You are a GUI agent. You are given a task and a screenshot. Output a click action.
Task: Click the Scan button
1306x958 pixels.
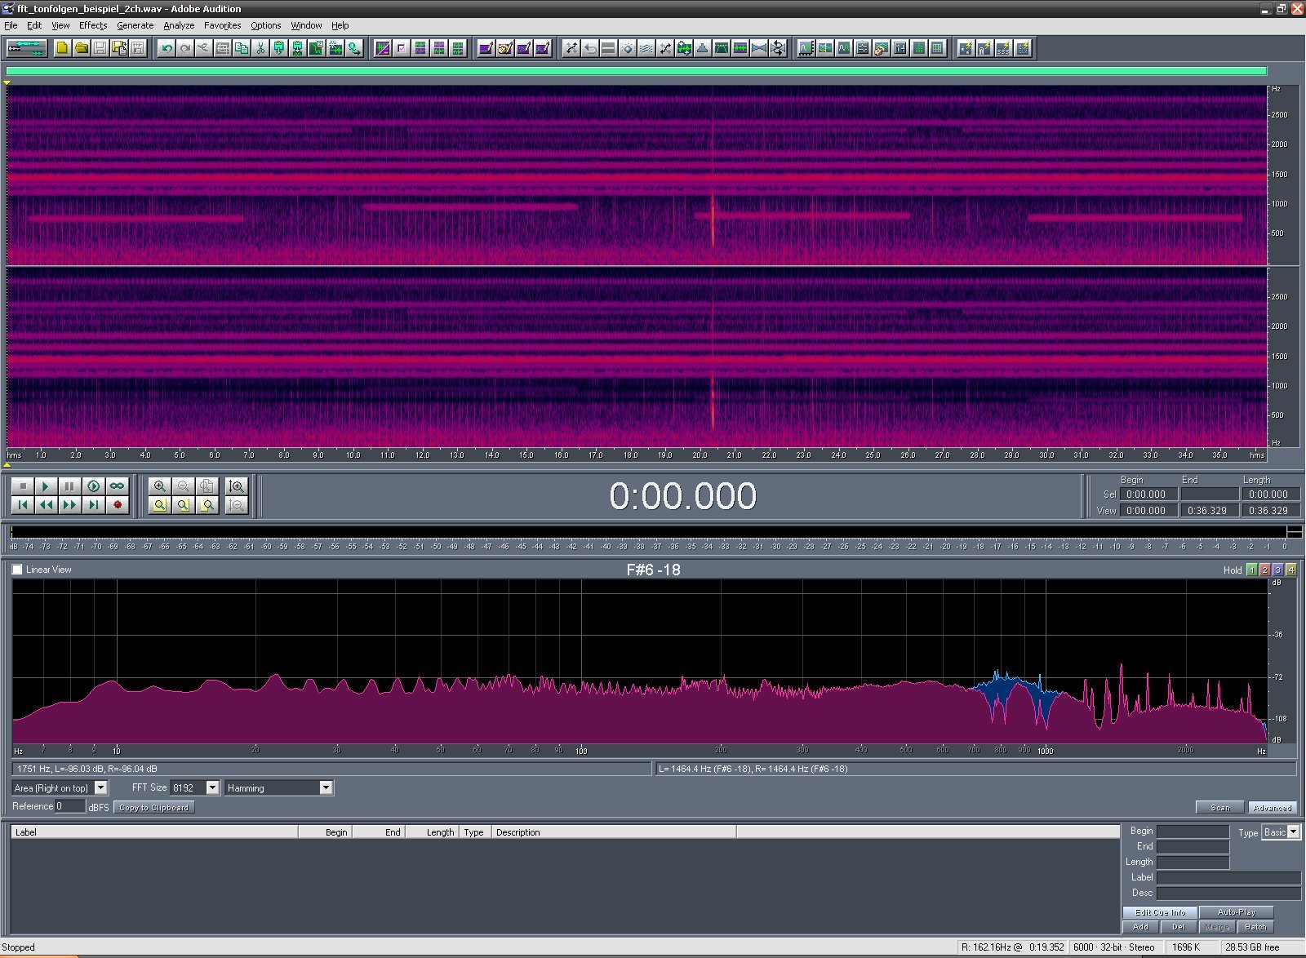(1219, 807)
